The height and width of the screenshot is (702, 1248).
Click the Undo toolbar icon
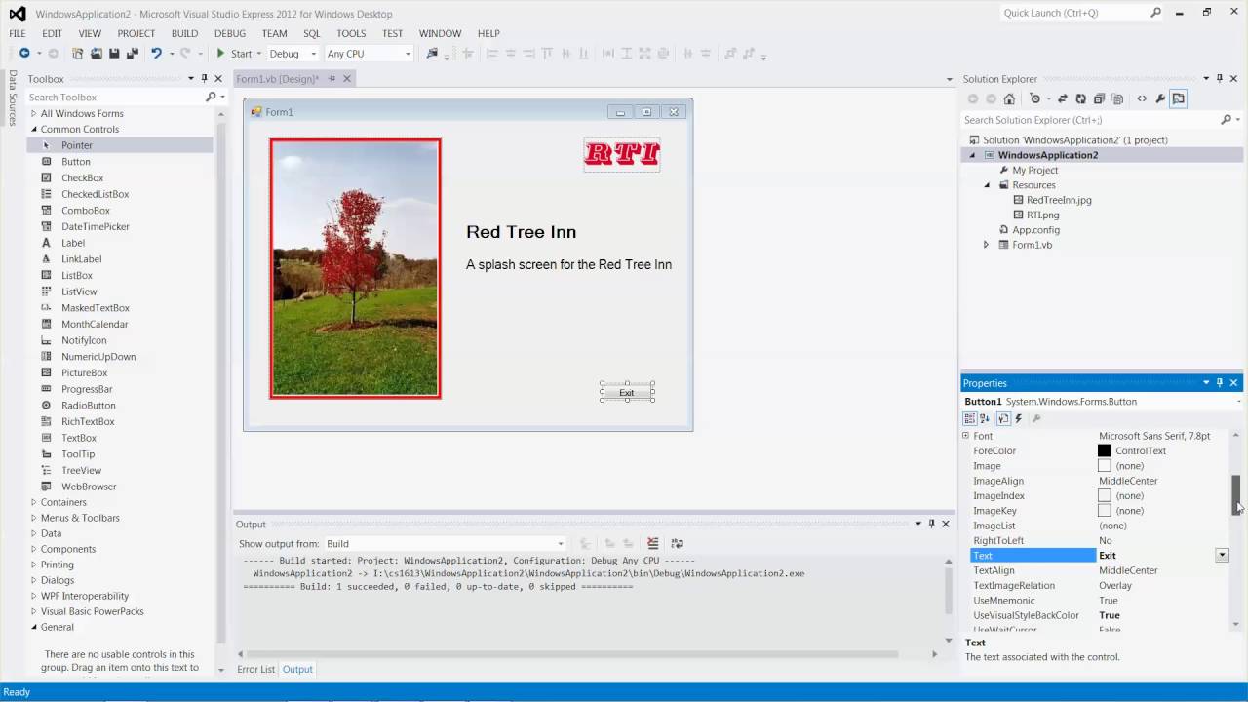coord(156,54)
